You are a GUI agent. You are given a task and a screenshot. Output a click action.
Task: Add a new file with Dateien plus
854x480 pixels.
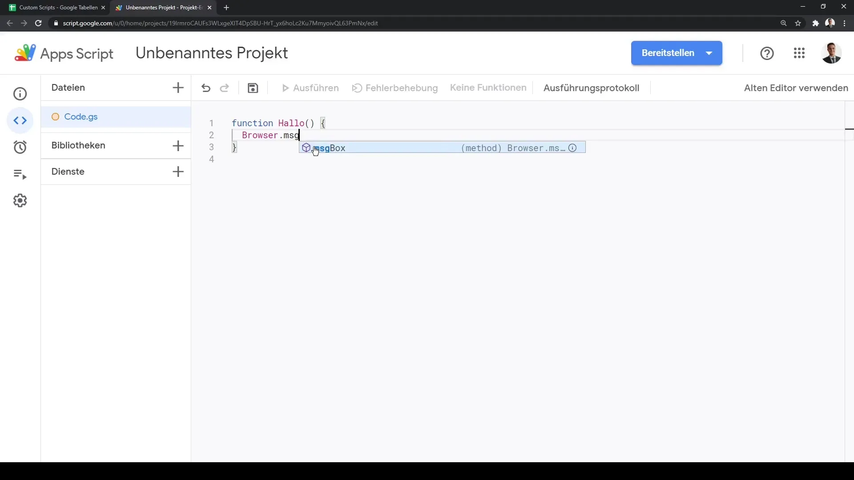(178, 88)
